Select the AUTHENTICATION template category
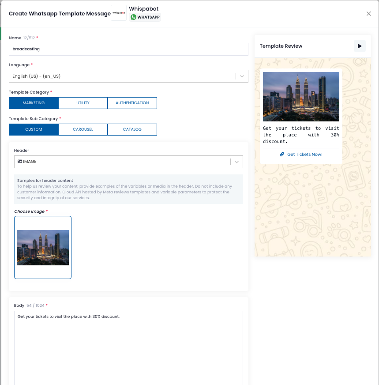This screenshot has width=379, height=385. coord(132,103)
